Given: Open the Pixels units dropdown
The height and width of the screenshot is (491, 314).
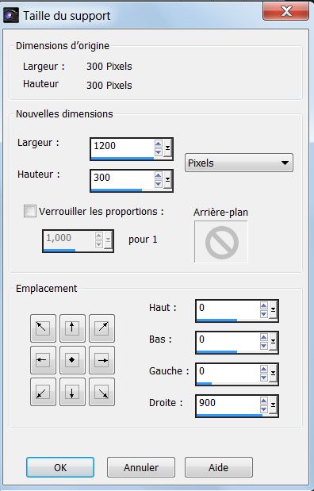Looking at the screenshot, I should click(x=239, y=163).
